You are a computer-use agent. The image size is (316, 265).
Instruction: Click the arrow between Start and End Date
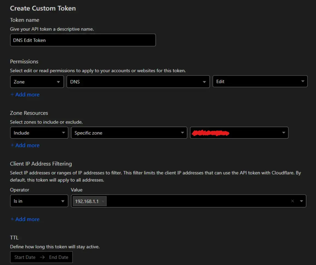42,257
